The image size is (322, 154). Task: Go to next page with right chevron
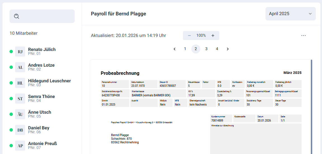click(x=228, y=49)
